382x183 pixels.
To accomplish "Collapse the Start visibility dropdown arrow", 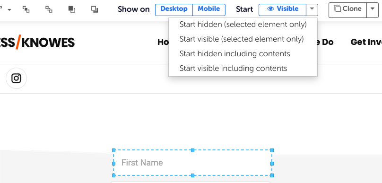I will coord(312,10).
